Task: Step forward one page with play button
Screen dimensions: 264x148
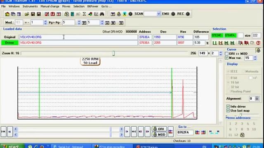Action: tap(127, 132)
